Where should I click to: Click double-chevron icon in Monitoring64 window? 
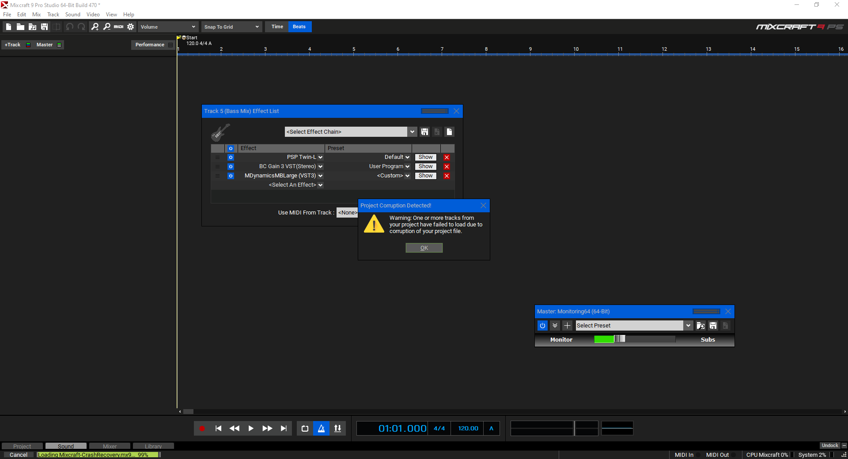click(x=555, y=326)
